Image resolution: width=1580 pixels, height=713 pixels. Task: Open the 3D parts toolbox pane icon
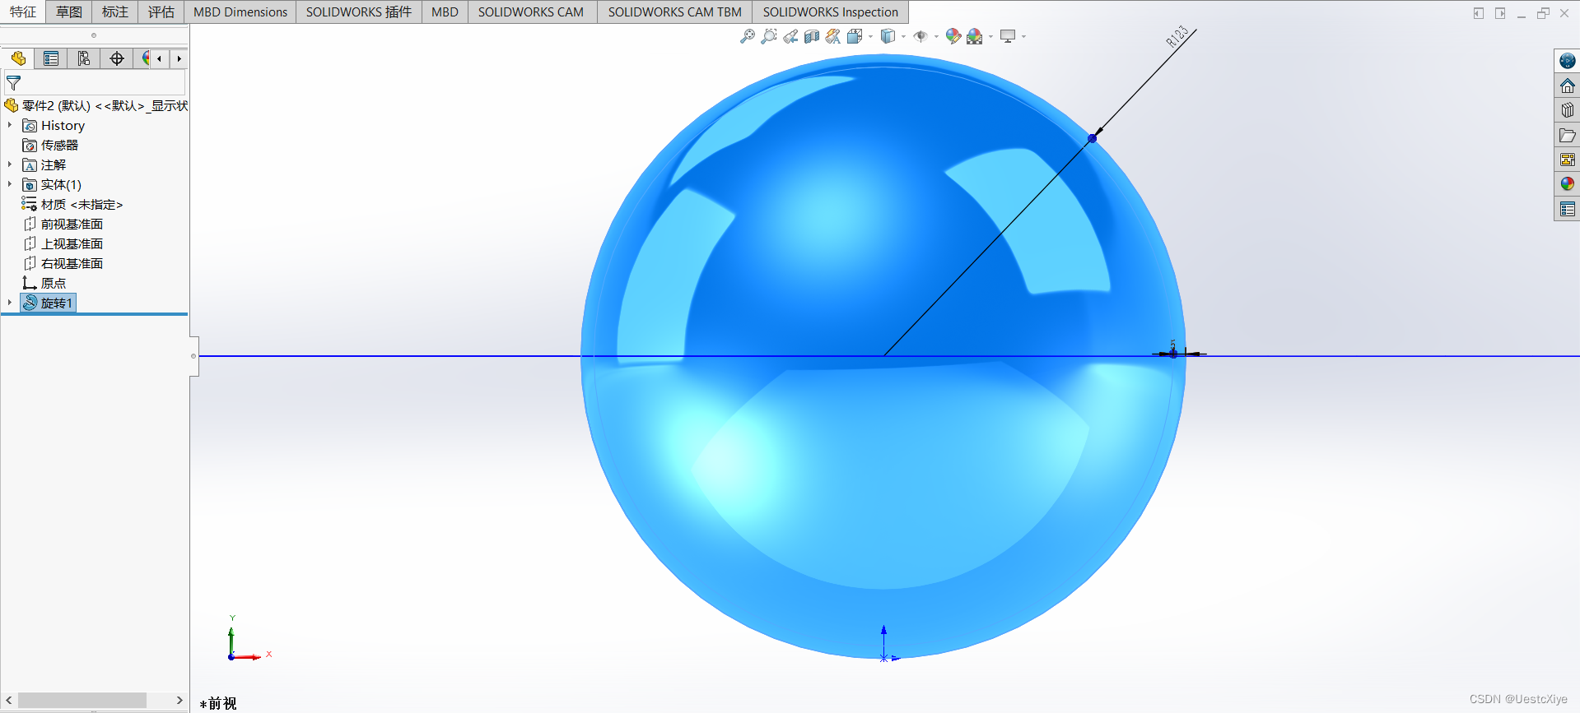[x=1567, y=110]
